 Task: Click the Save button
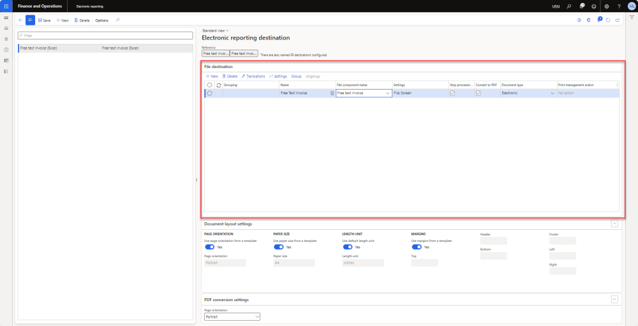(x=44, y=20)
